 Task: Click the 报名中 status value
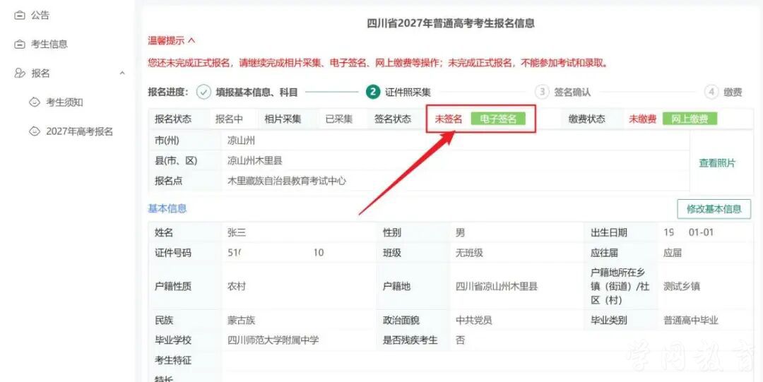(229, 119)
